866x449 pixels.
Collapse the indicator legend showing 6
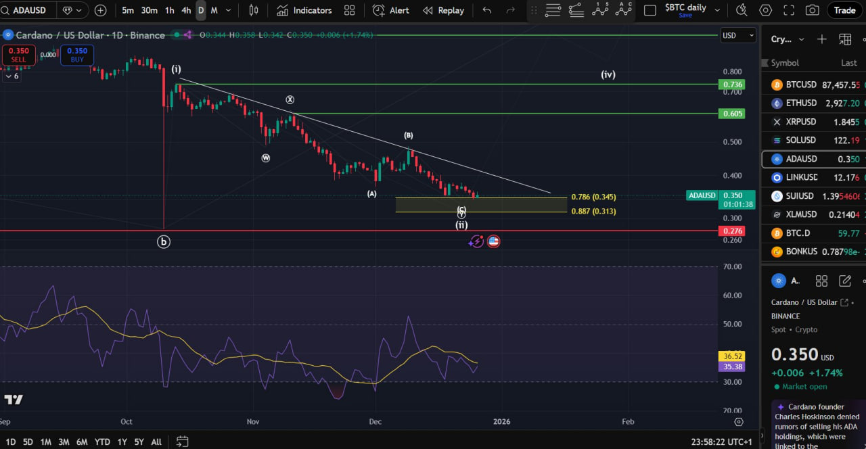tap(12, 76)
